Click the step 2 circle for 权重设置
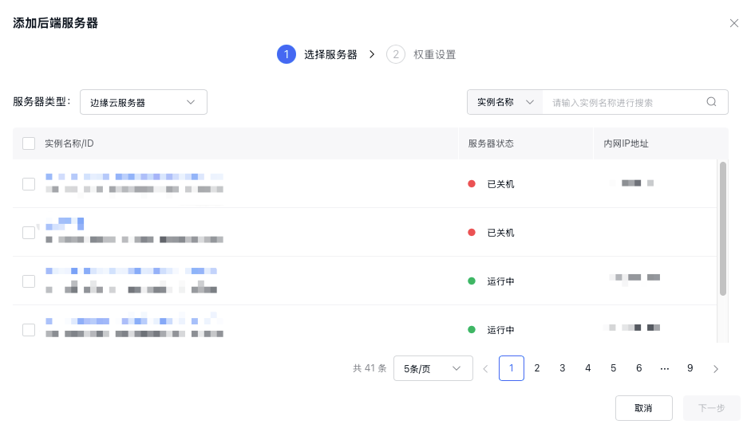The width and height of the screenshot is (747, 432). 395,54
